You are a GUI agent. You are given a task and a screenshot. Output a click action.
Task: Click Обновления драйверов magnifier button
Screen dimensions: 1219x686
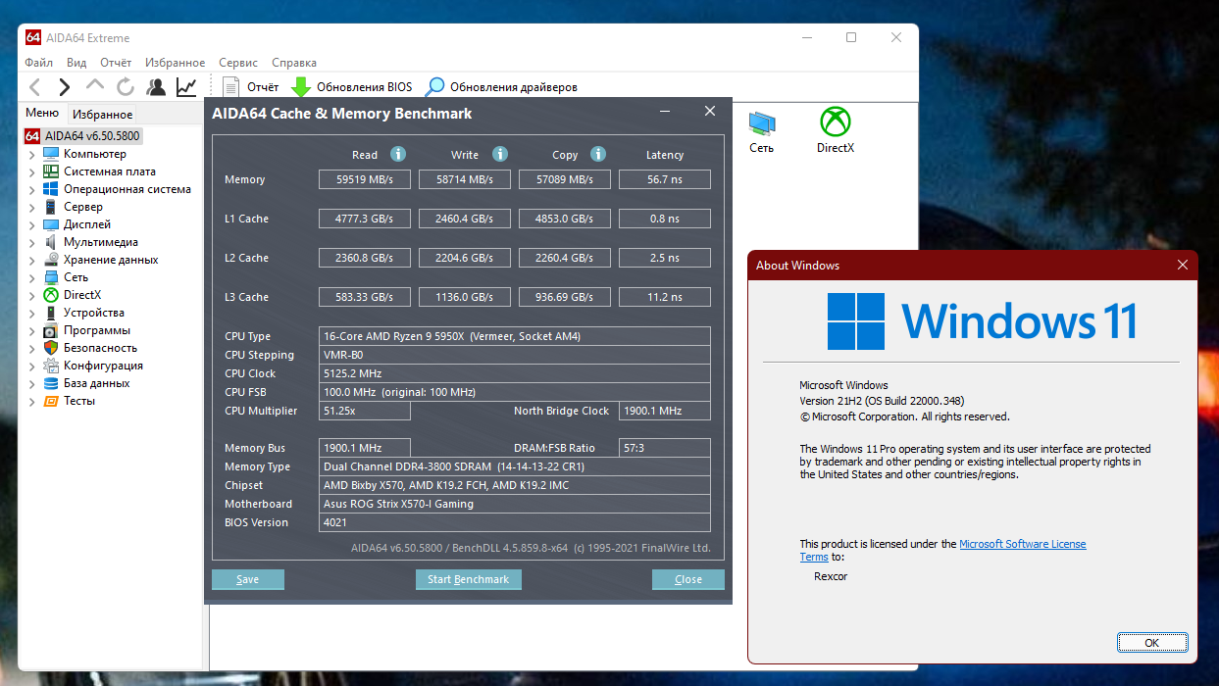click(x=501, y=87)
